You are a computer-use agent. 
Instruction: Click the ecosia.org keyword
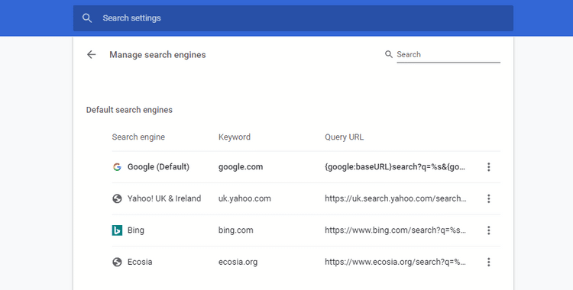238,263
